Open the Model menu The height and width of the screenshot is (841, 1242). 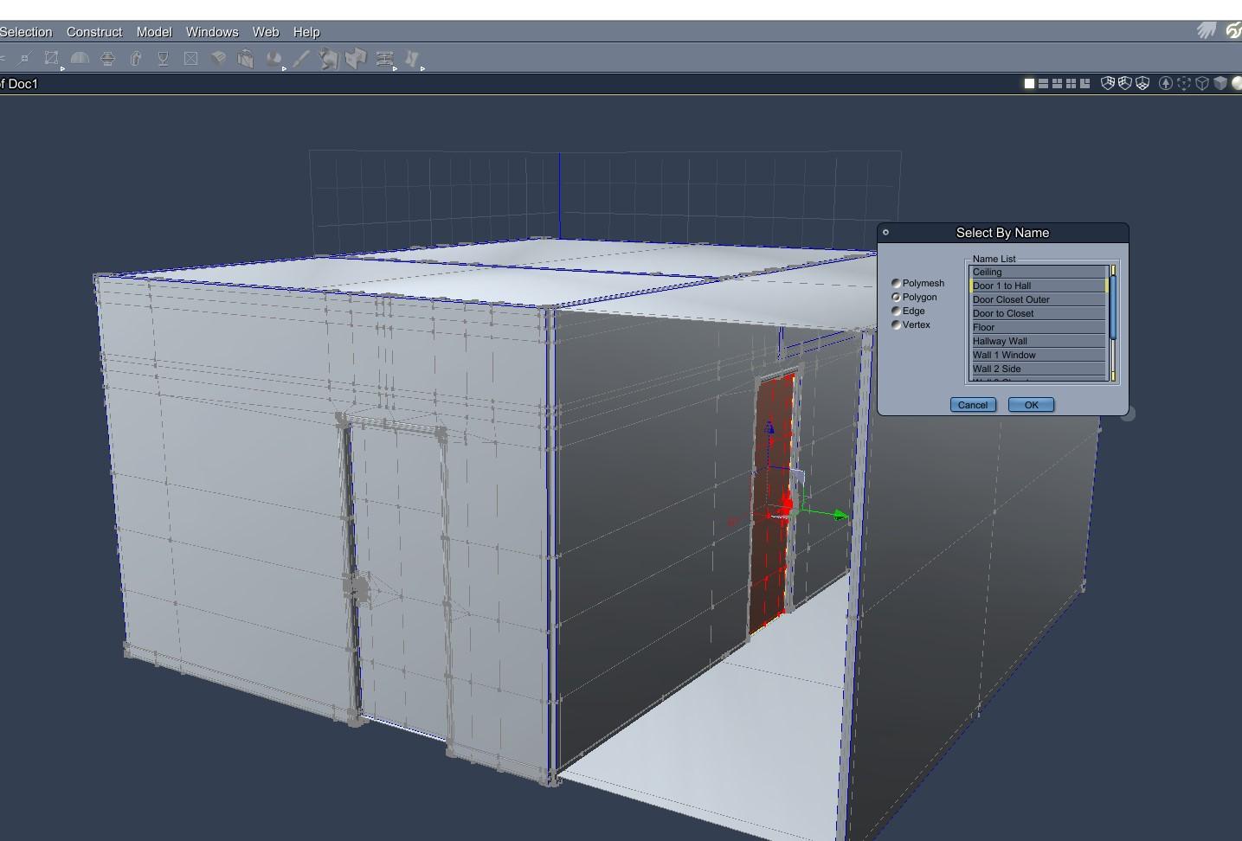(154, 32)
